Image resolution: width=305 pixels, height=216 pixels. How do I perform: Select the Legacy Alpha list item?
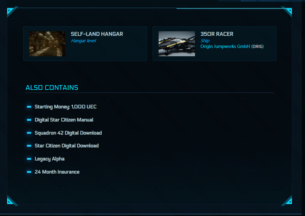pyautogui.click(x=49, y=159)
